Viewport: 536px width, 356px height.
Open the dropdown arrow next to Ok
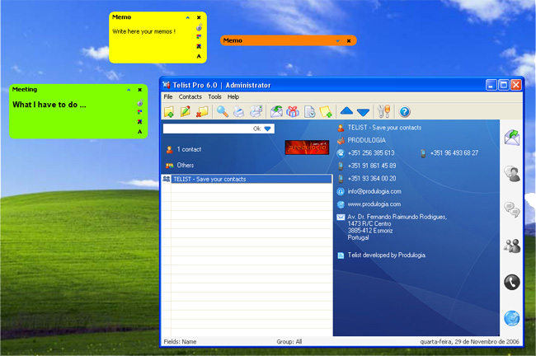point(267,129)
